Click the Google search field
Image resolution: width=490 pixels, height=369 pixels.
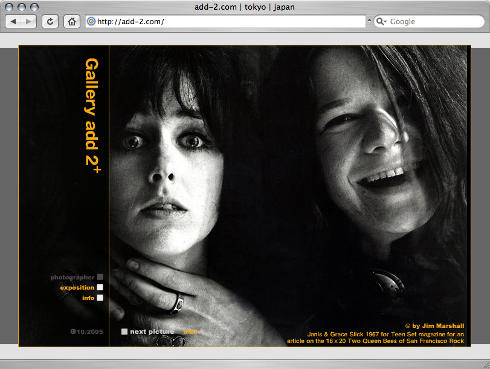tap(429, 21)
